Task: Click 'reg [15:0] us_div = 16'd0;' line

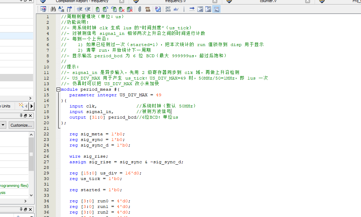Action: (105, 173)
